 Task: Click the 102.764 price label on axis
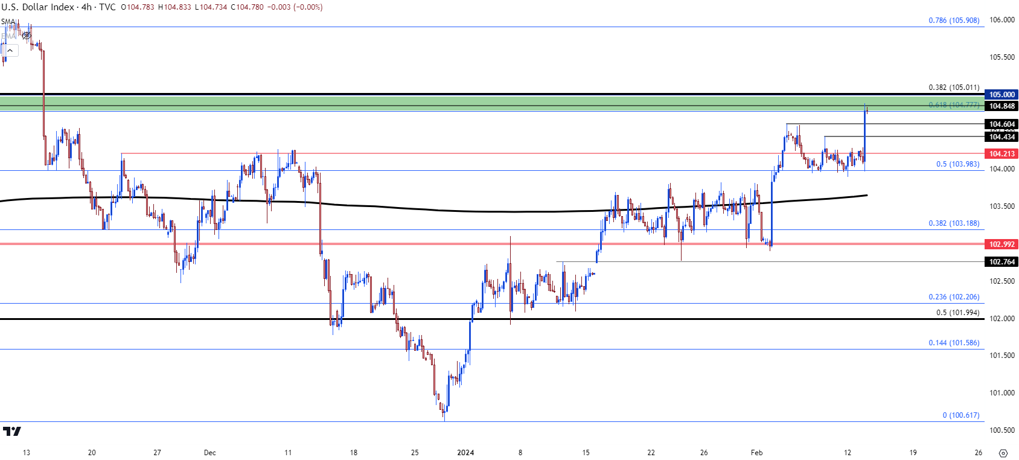[x=1002, y=262]
